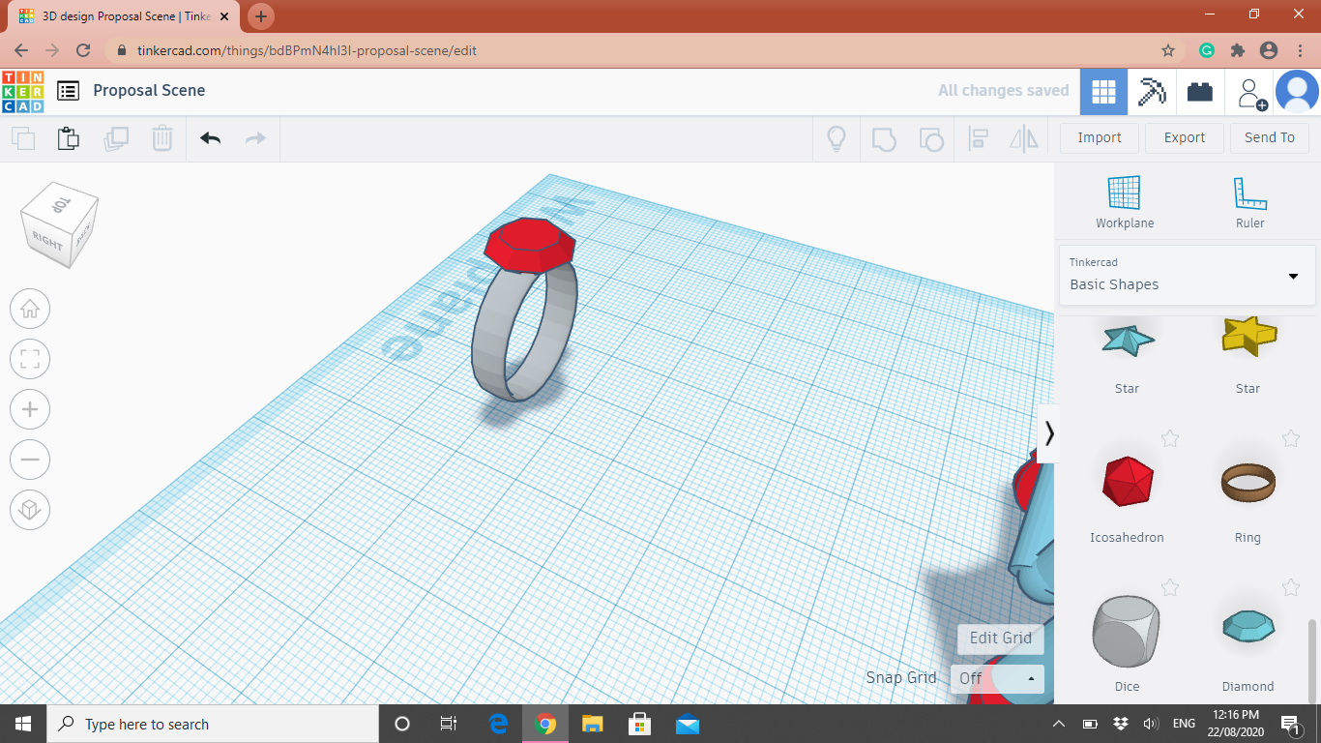Click the Windows taskbar search box
This screenshot has width=1321, height=743.
(x=213, y=724)
